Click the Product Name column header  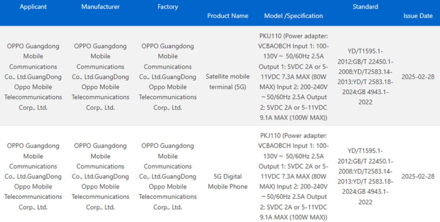tap(228, 16)
